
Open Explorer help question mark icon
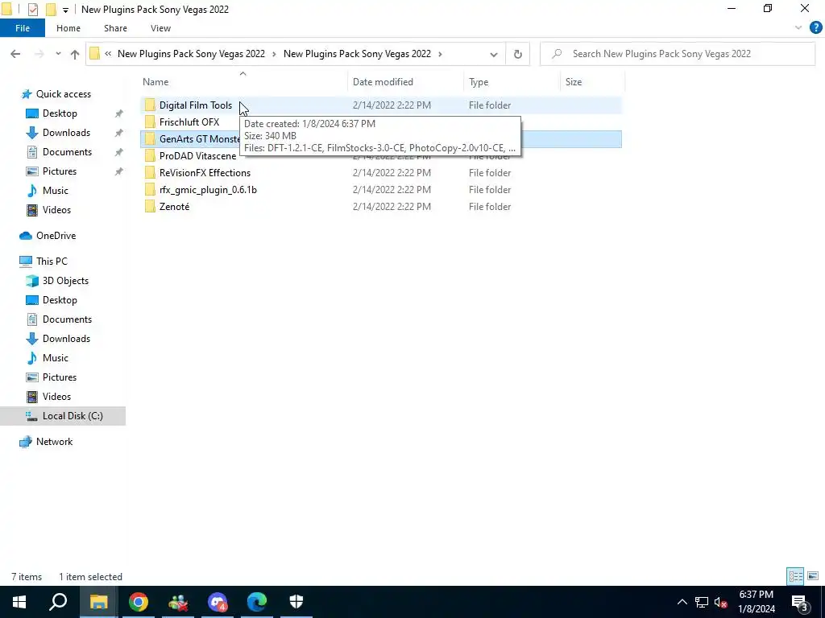click(x=815, y=28)
